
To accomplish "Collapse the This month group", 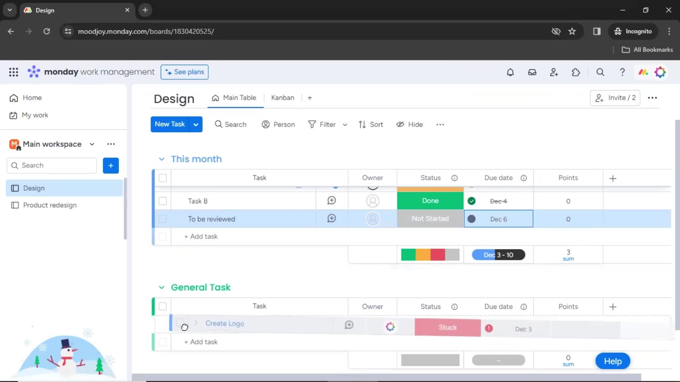I will (x=161, y=159).
